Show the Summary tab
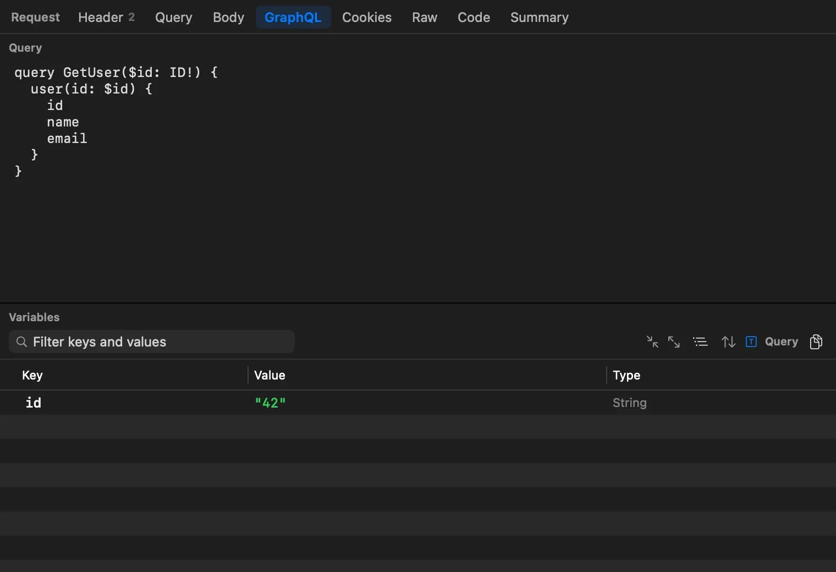This screenshot has width=836, height=572. 540,17
